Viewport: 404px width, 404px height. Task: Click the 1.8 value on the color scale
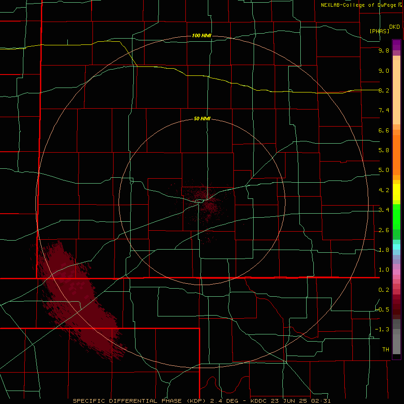coord(384,250)
